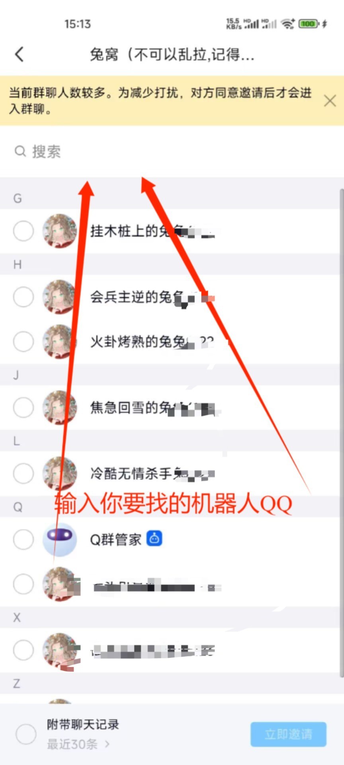Tap the 立即邀请 button
The width and height of the screenshot is (344, 765).
[288, 734]
